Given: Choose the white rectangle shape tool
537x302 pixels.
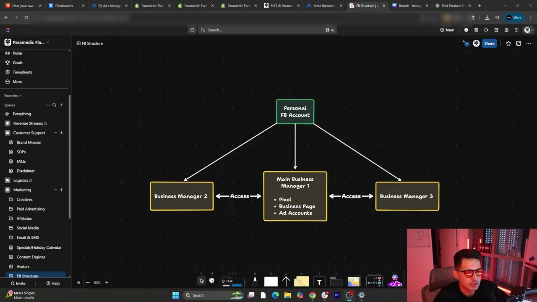Looking at the screenshot, I should click(x=271, y=281).
